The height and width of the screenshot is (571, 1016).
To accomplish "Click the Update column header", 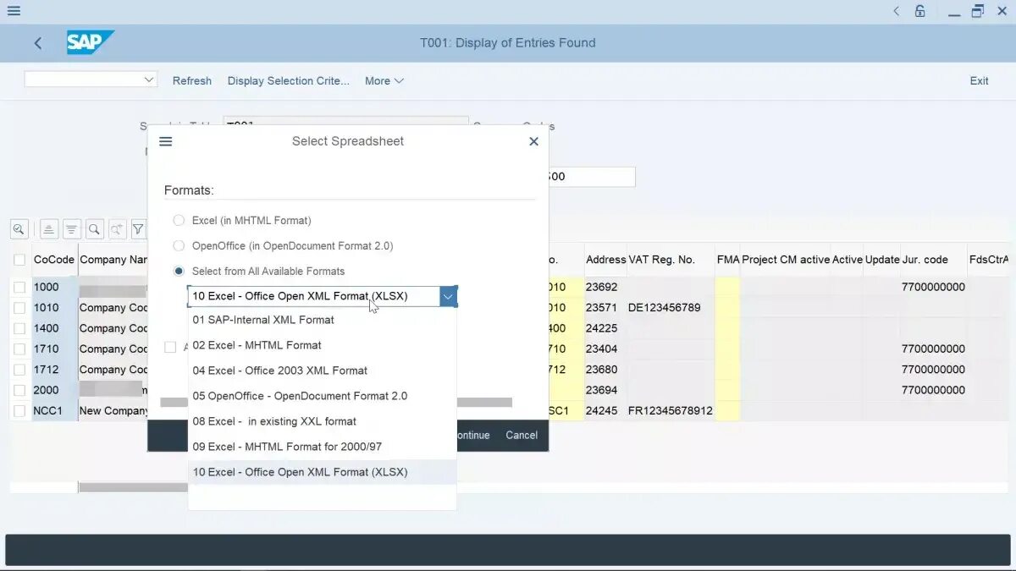I will click(882, 260).
